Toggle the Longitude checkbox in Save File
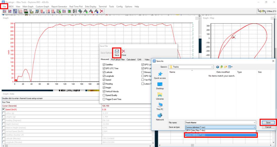Screen dimensions: 277x147 tap(104, 76)
